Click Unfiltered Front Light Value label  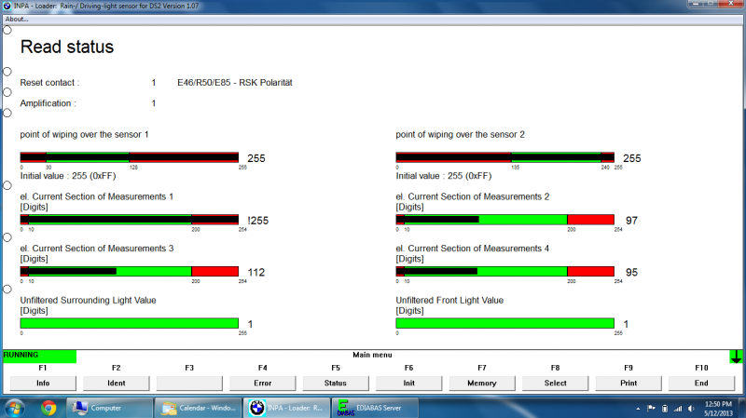tap(449, 300)
